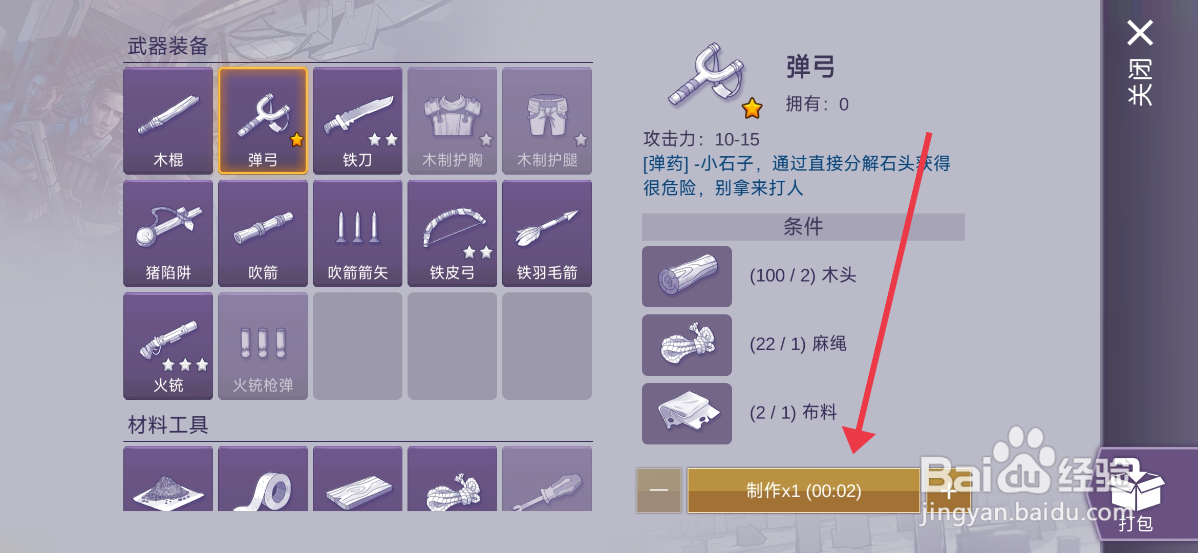The width and height of the screenshot is (1198, 553).
Task: Select the 弹弓 slingshot item
Action: pyautogui.click(x=263, y=121)
